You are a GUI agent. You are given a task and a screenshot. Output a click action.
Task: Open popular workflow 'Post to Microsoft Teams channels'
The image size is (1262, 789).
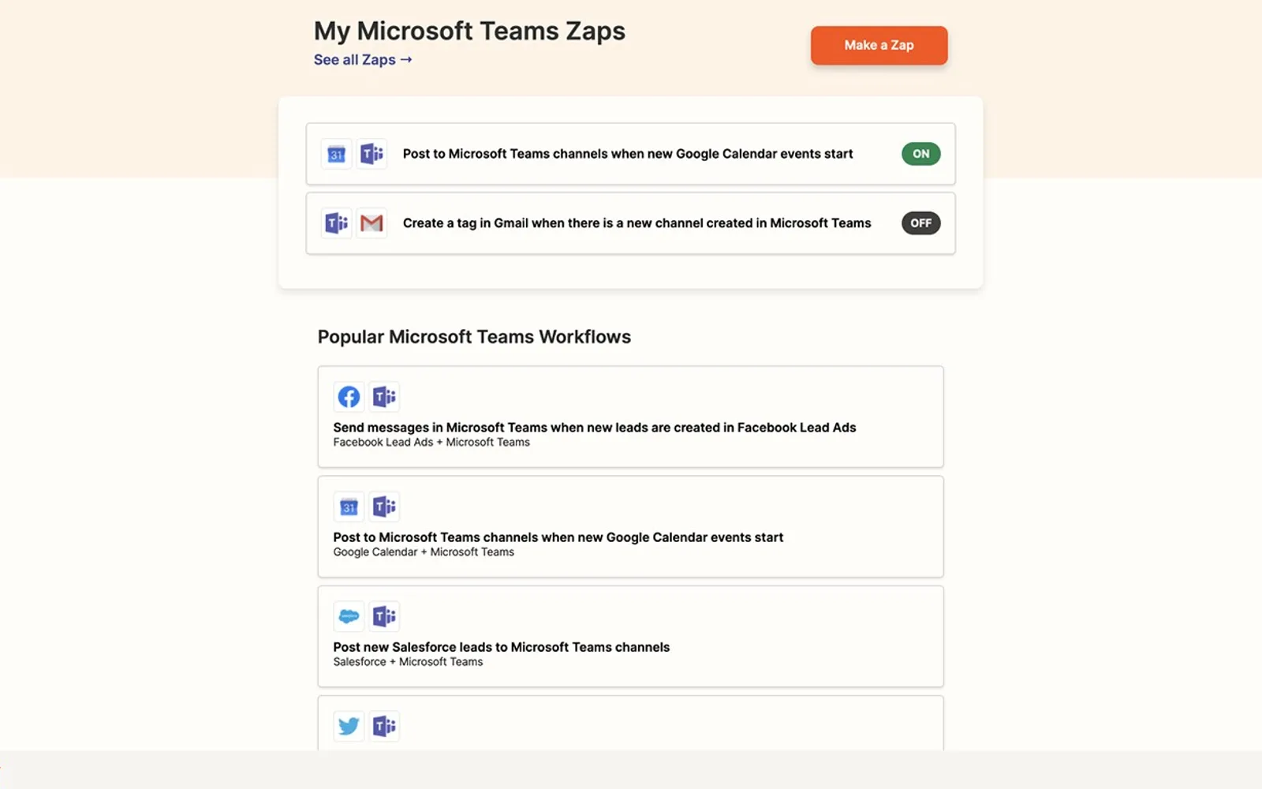(558, 537)
